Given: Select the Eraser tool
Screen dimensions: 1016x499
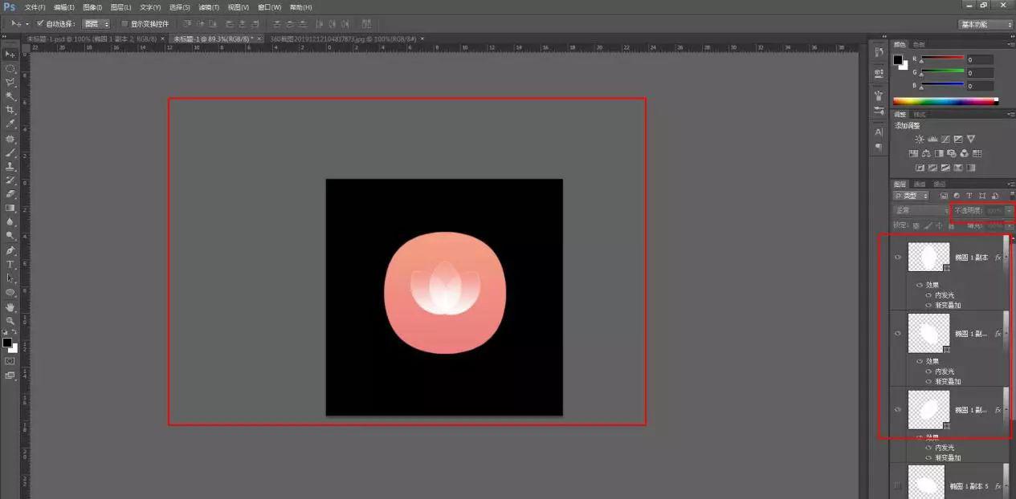Looking at the screenshot, I should point(10,193).
